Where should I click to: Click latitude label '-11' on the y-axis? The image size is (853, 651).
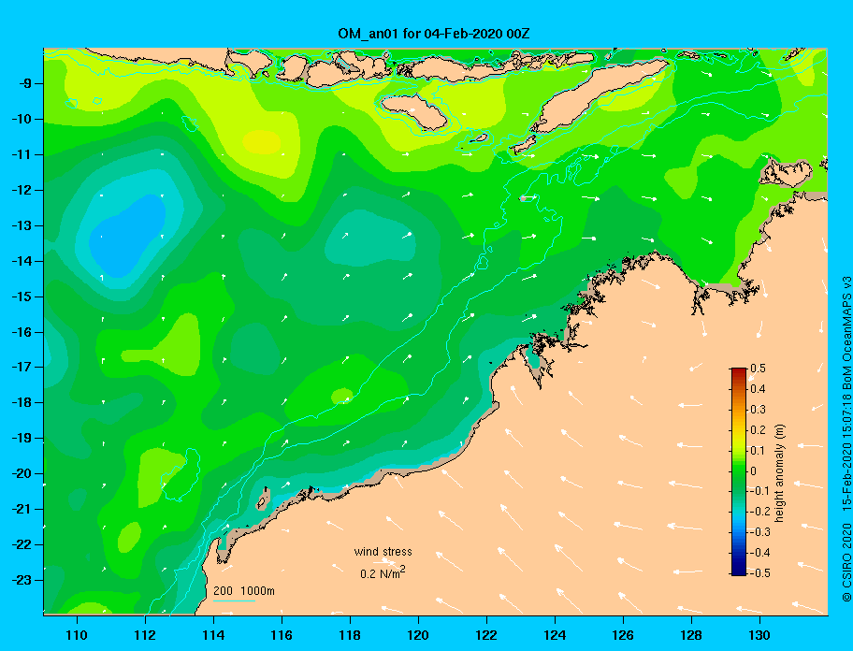pos(22,154)
